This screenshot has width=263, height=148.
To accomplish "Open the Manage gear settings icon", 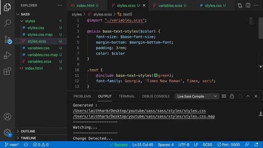I will coord(7,132).
